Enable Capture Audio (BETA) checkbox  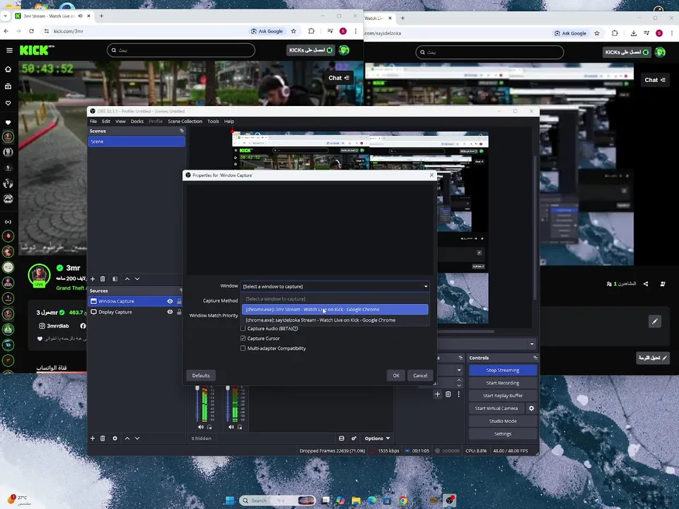coord(243,329)
